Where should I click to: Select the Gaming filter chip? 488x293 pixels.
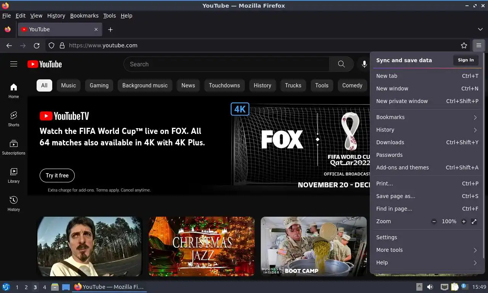pyautogui.click(x=99, y=85)
